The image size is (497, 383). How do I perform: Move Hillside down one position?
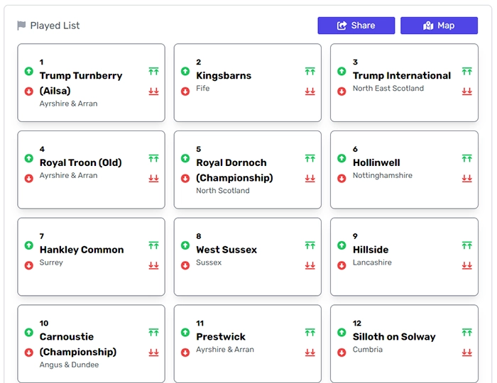(342, 266)
